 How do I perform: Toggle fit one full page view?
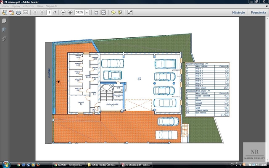pyautogui.click(x=103, y=13)
